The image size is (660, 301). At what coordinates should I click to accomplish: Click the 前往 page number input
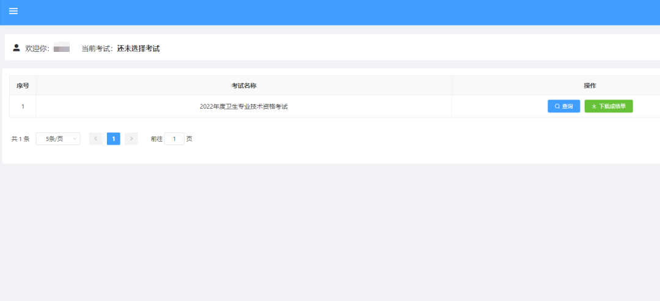pyautogui.click(x=174, y=139)
